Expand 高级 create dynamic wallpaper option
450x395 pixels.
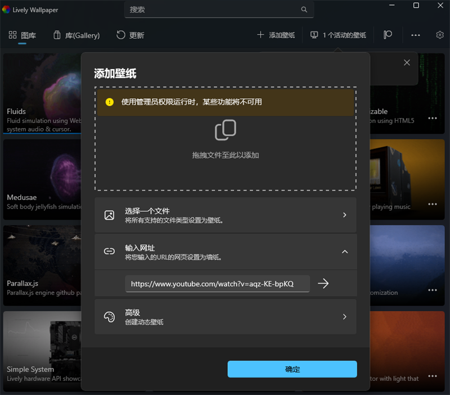tap(345, 316)
